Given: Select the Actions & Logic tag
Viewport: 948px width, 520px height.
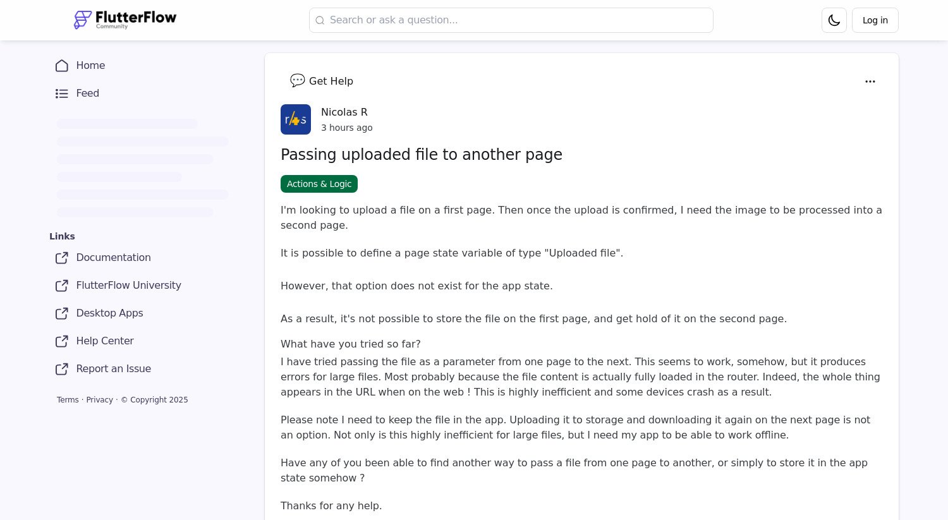Looking at the screenshot, I should (x=319, y=184).
